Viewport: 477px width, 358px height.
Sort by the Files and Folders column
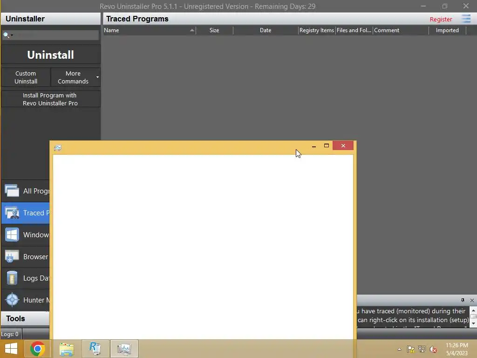[x=354, y=30]
